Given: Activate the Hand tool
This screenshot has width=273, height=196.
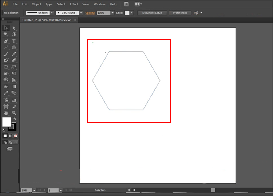Looking at the screenshot, I should click(6, 113).
